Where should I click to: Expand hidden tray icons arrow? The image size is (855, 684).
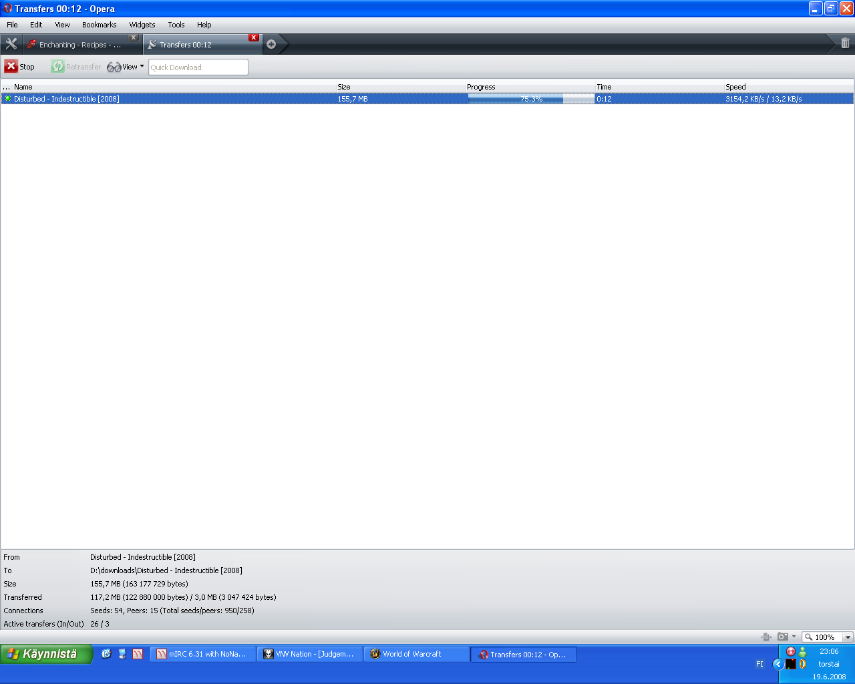pyautogui.click(x=778, y=664)
